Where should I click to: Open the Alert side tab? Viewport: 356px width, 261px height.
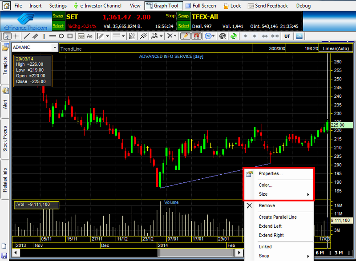(5, 101)
